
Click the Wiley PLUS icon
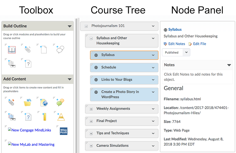coord(64,131)
